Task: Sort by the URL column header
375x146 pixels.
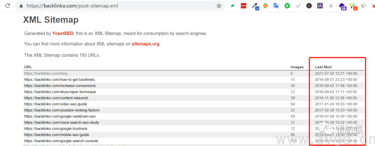Action: click(x=28, y=67)
